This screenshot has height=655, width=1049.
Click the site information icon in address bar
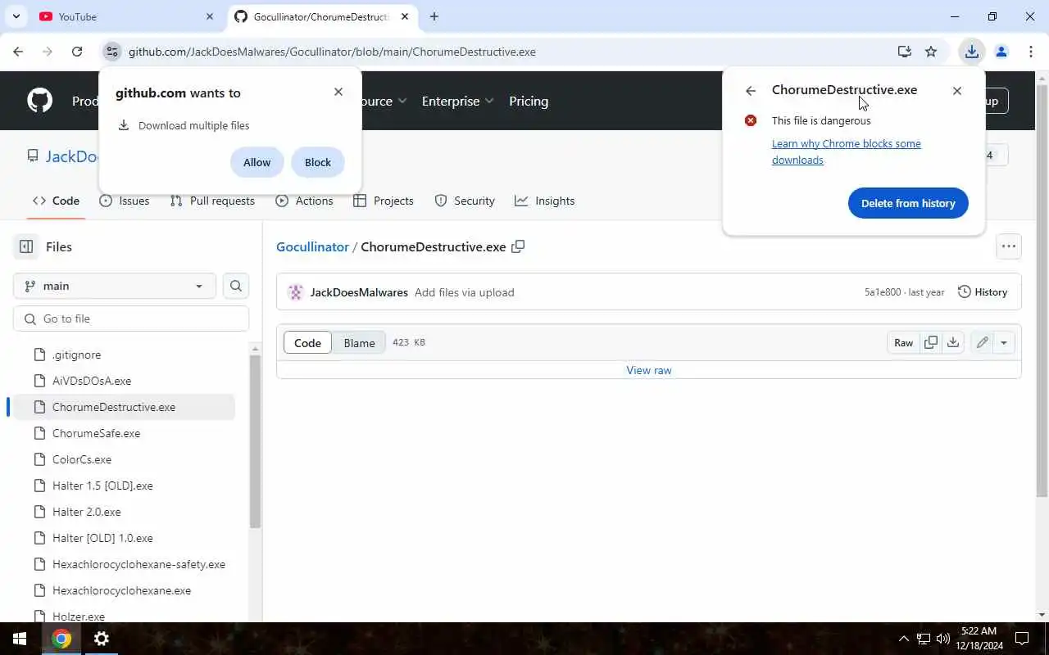pyautogui.click(x=112, y=52)
